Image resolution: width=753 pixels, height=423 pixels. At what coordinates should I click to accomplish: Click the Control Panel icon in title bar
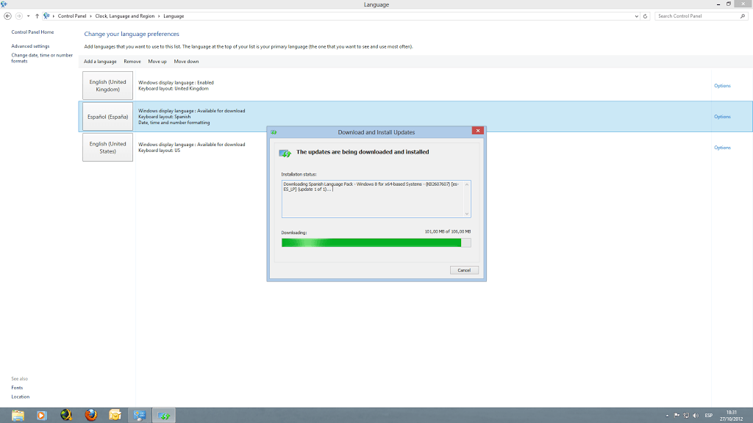[4, 4]
